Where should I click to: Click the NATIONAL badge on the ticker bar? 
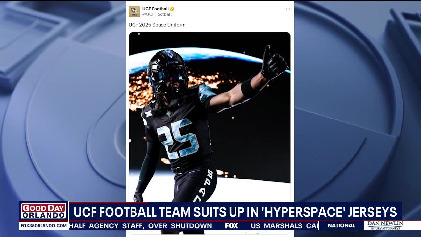[341, 225]
